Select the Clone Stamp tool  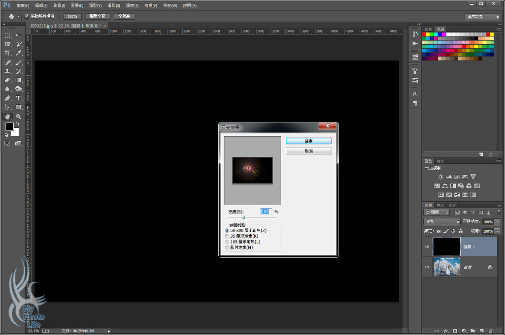pos(8,71)
